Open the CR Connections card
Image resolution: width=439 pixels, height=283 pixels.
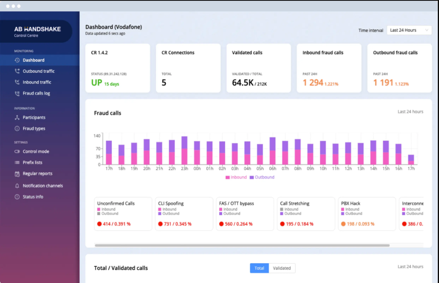pyautogui.click(x=188, y=68)
